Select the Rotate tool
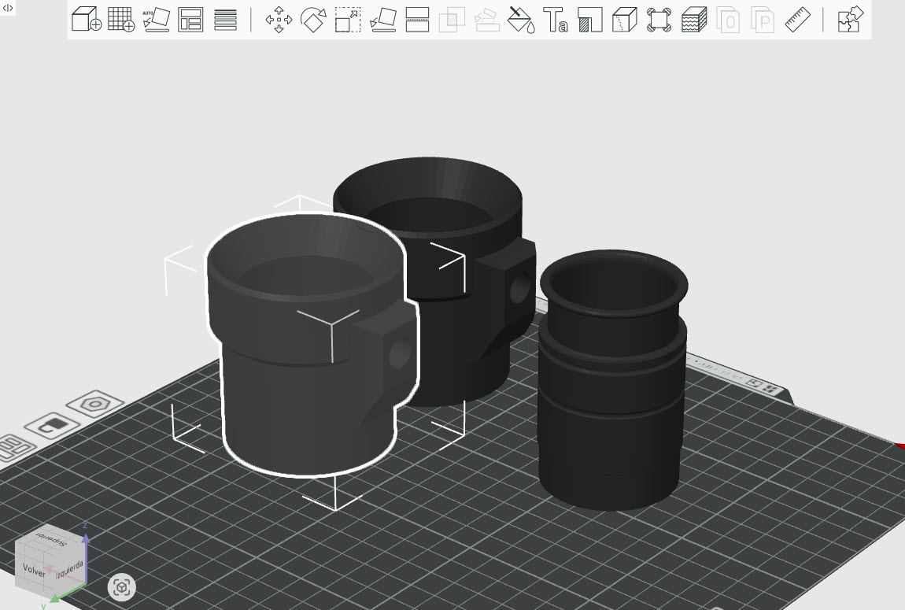This screenshot has height=610, width=905. [313, 20]
